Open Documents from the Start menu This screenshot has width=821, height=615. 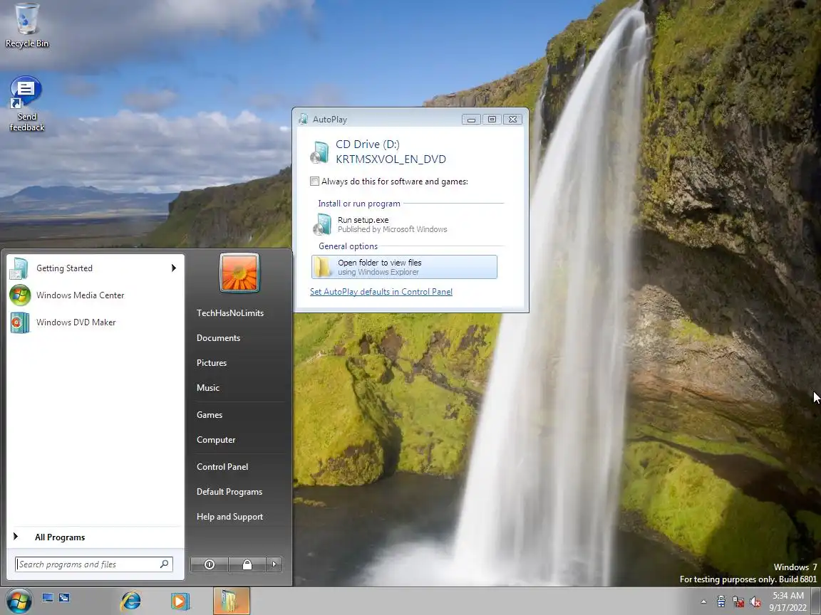coord(218,338)
